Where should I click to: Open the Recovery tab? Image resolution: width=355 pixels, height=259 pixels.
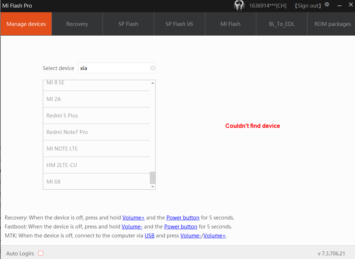point(77,24)
